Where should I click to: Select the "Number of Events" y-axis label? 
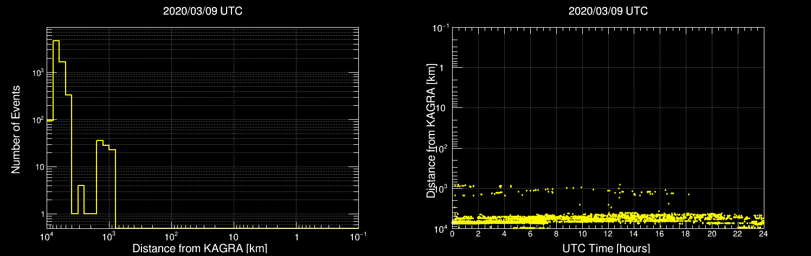pyautogui.click(x=16, y=129)
